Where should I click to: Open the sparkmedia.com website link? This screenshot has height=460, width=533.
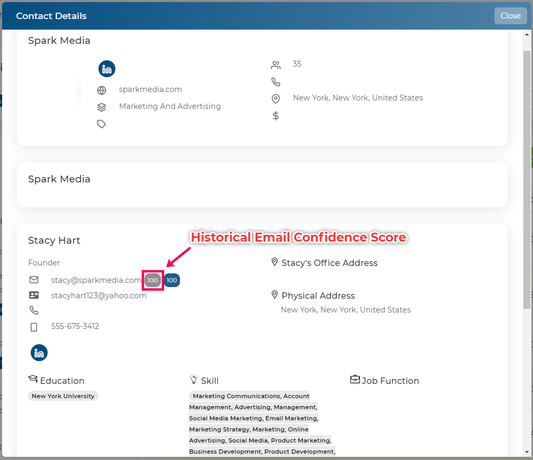(150, 89)
